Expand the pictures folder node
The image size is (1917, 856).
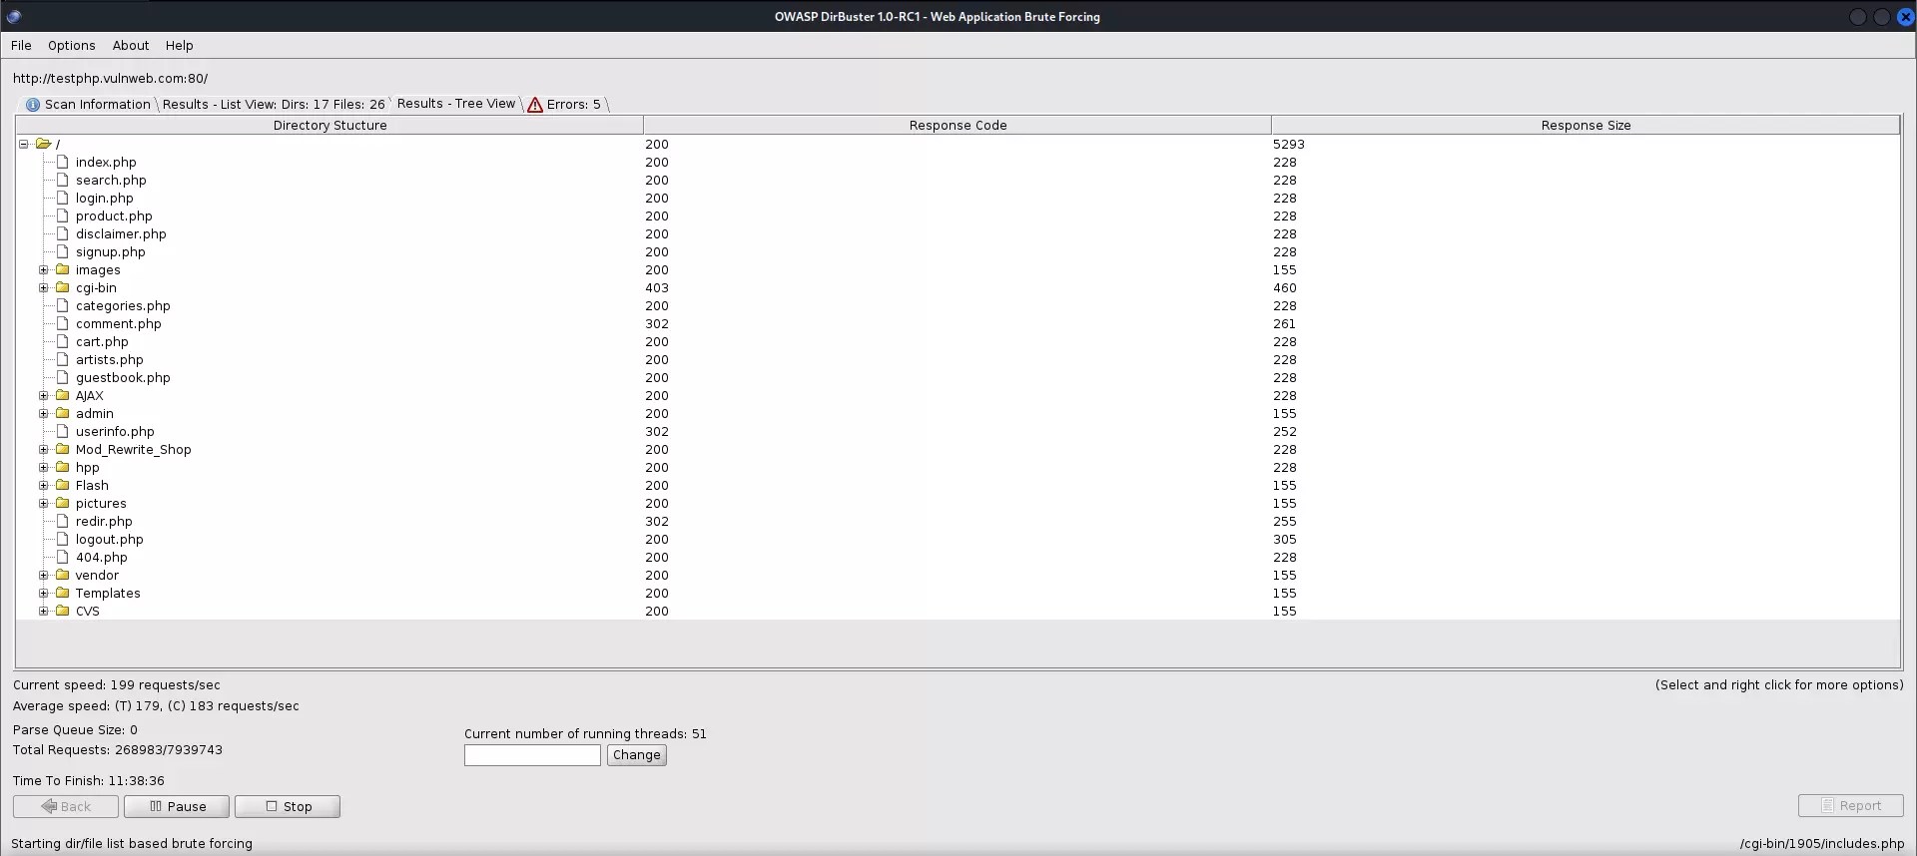tap(43, 503)
